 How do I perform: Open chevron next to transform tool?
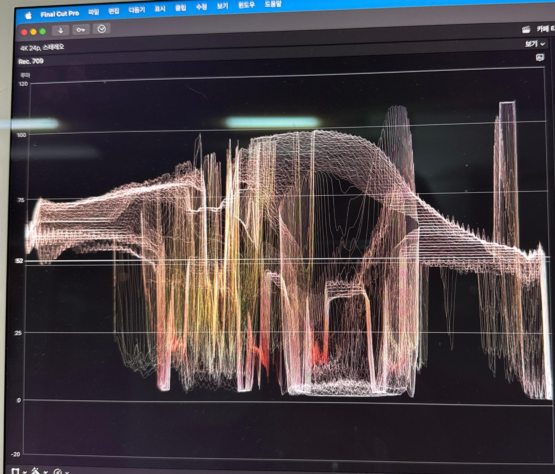tap(25, 472)
